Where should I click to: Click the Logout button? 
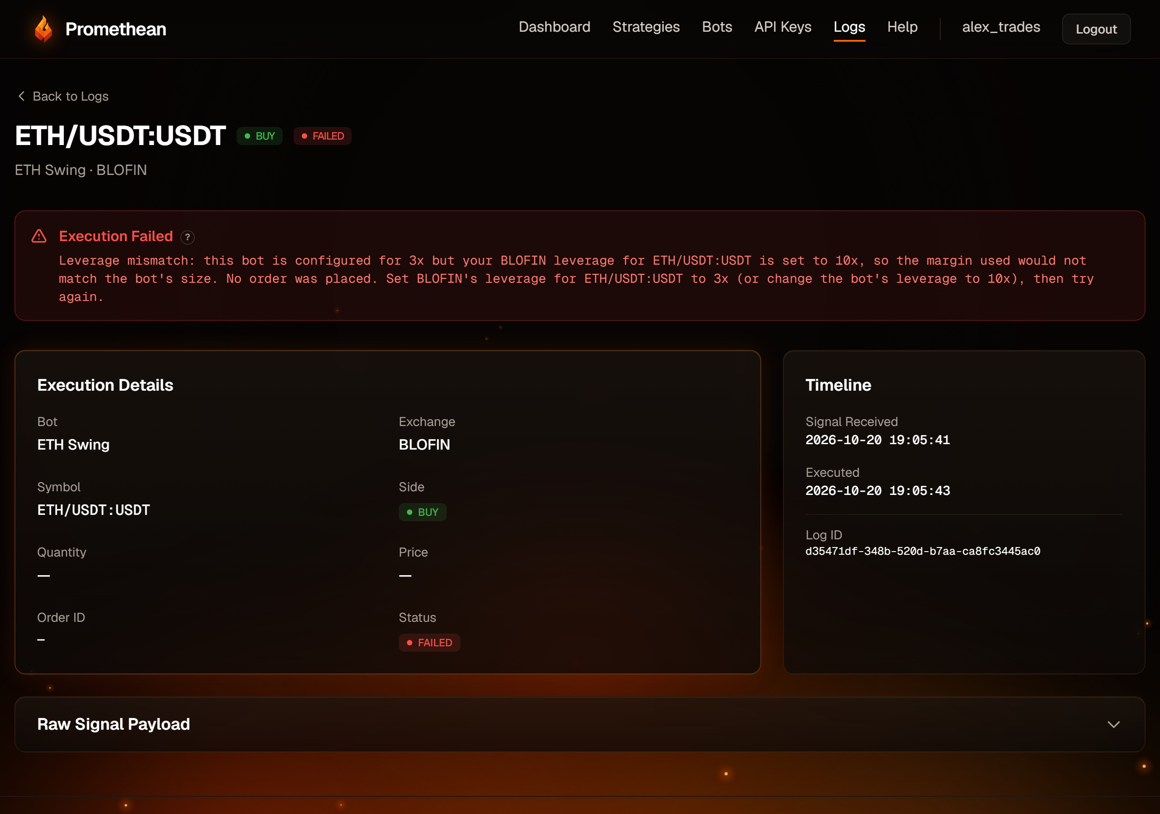1096,29
